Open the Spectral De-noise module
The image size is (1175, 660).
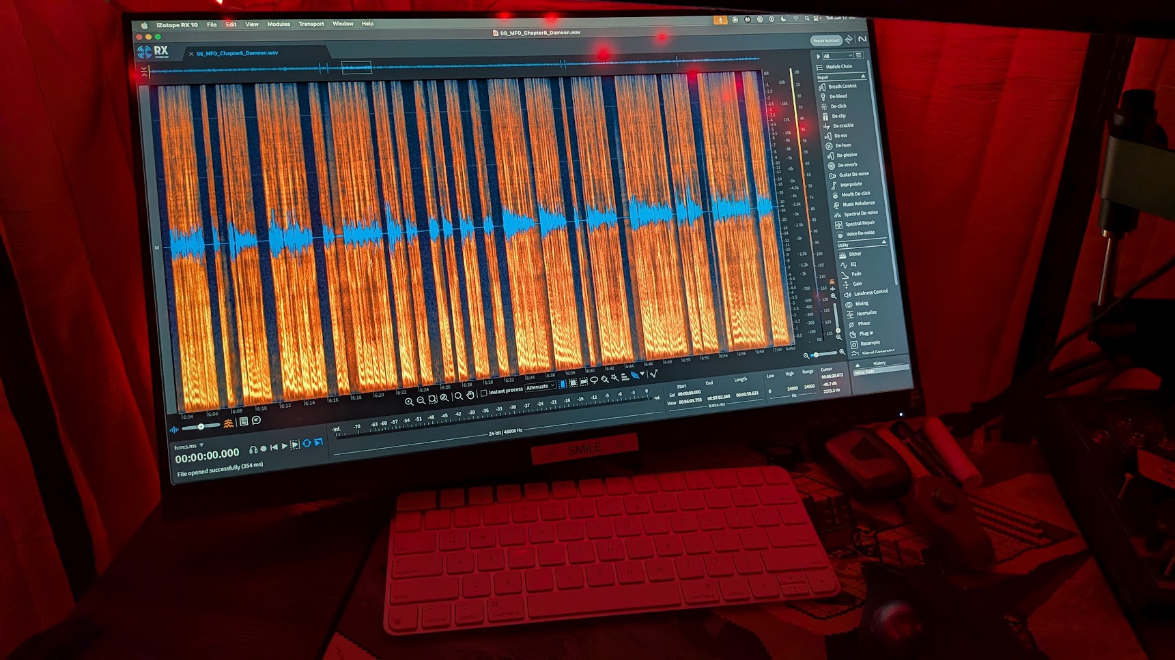(860, 213)
